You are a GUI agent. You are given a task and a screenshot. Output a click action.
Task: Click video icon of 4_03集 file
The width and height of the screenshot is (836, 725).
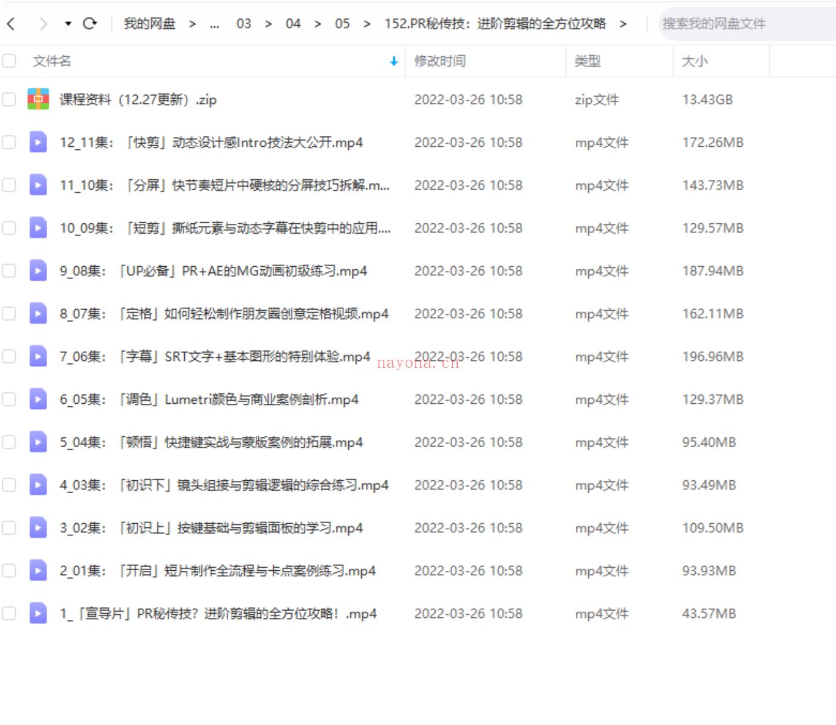(x=38, y=485)
